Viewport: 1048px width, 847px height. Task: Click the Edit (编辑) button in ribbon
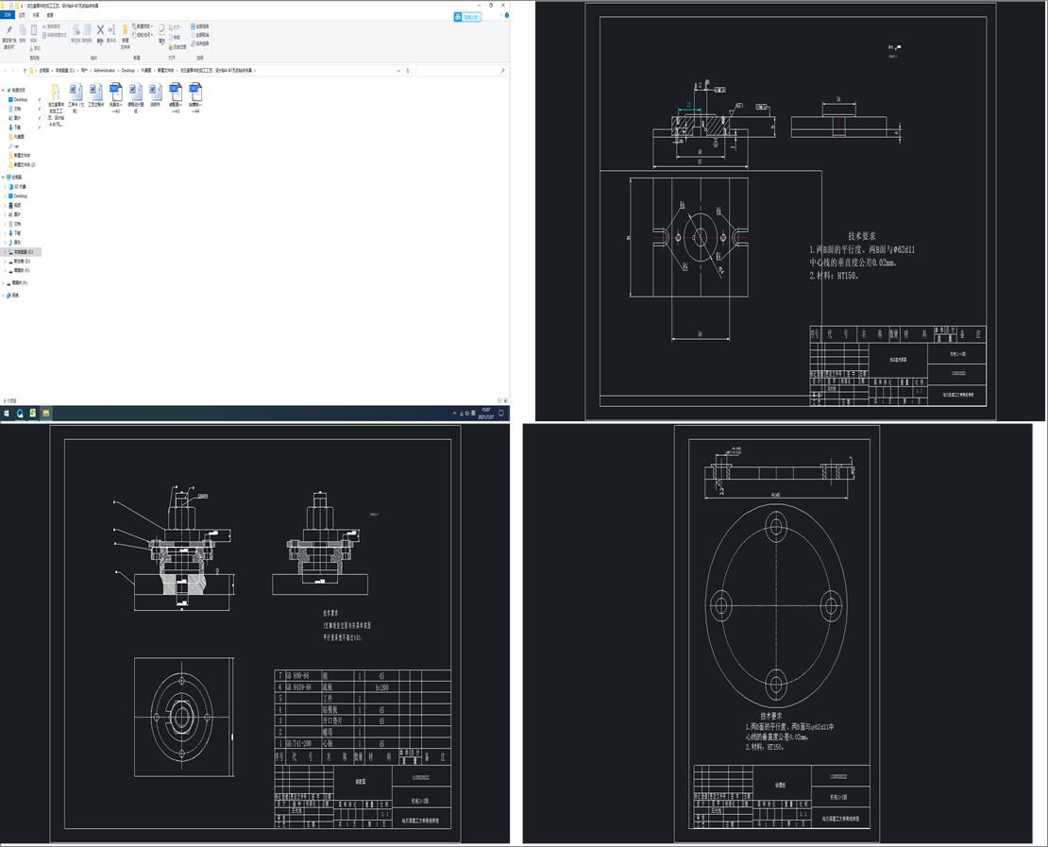pos(176,38)
